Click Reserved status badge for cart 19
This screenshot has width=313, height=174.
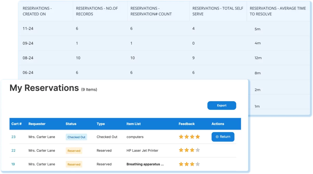coord(74,164)
